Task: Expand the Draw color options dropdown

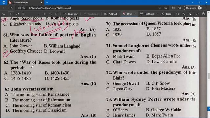Action: [136, 14]
